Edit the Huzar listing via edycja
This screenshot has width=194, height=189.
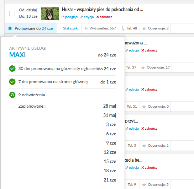89,17
